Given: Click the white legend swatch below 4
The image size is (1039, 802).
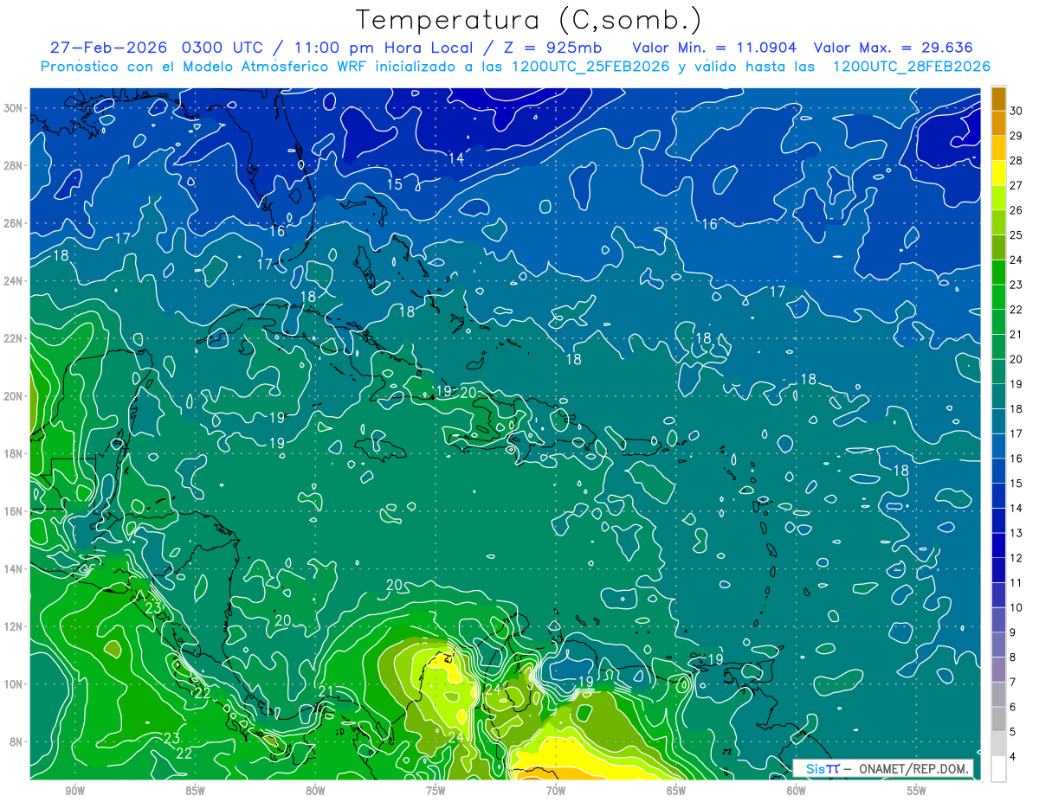Looking at the screenshot, I should coord(998,769).
